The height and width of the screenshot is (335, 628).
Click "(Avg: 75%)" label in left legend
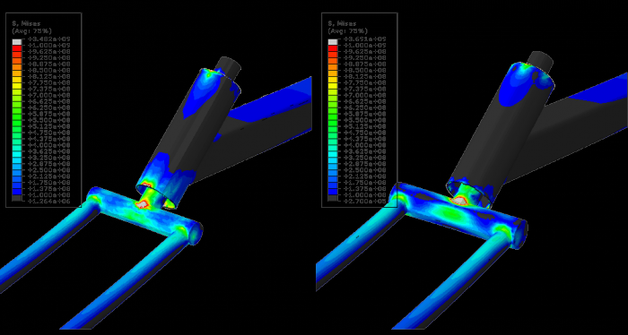[x=32, y=30]
